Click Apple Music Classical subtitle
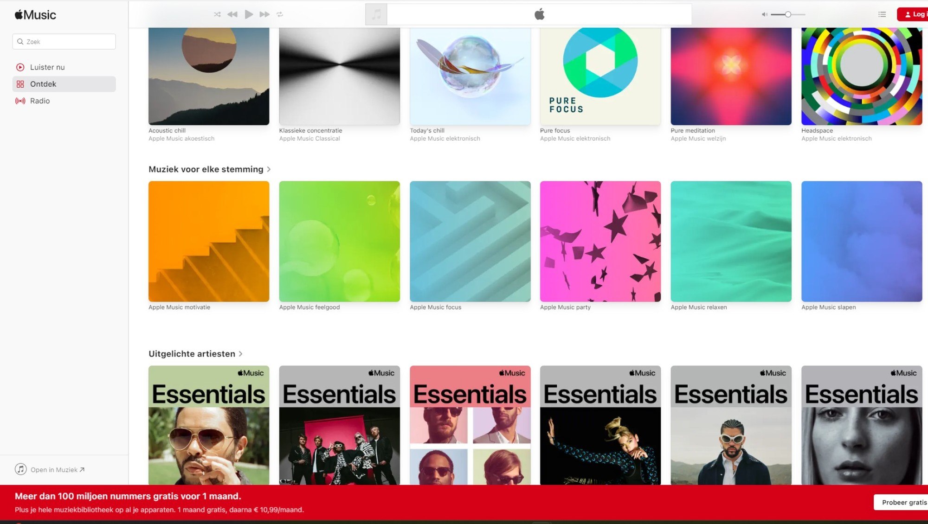This screenshot has width=928, height=524. [309, 139]
